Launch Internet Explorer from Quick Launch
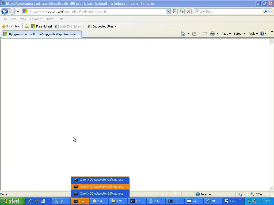274x205 pixels. pos(31,201)
